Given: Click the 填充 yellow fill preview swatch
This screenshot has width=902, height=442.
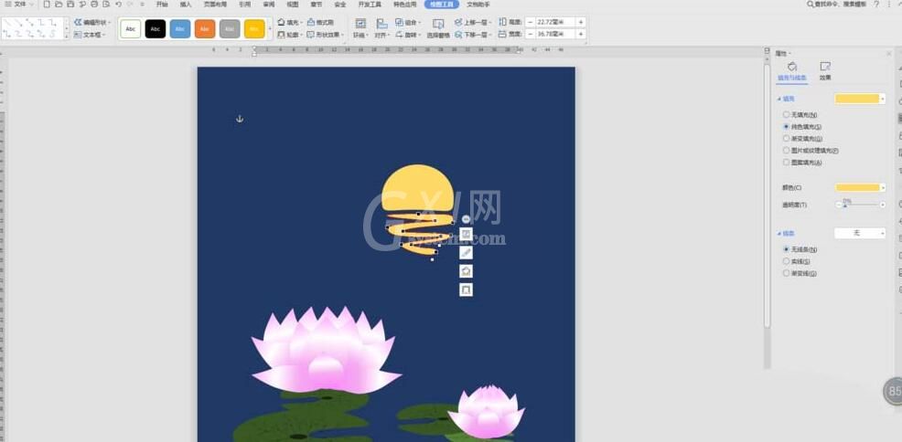Looking at the screenshot, I should coord(857,99).
